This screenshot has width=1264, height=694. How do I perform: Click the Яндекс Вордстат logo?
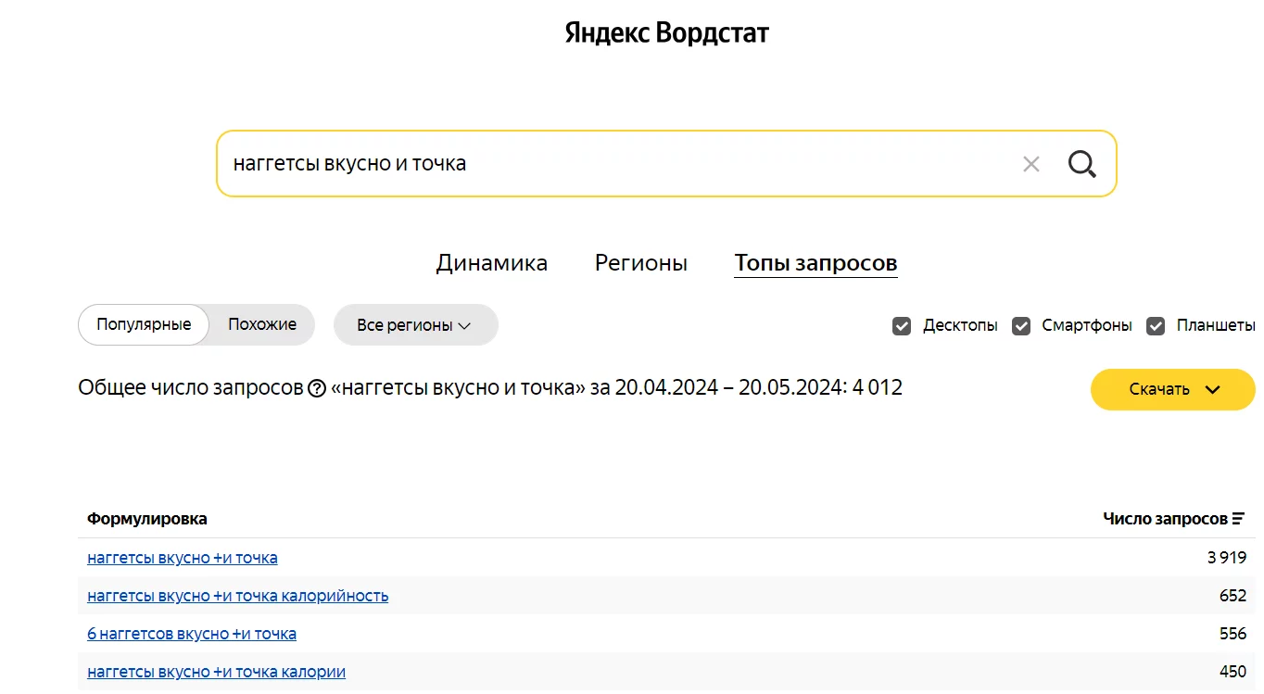pyautogui.click(x=667, y=33)
